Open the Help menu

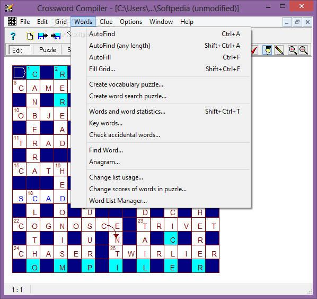click(x=187, y=22)
